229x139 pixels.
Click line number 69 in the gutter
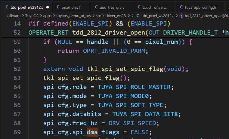point(17,132)
